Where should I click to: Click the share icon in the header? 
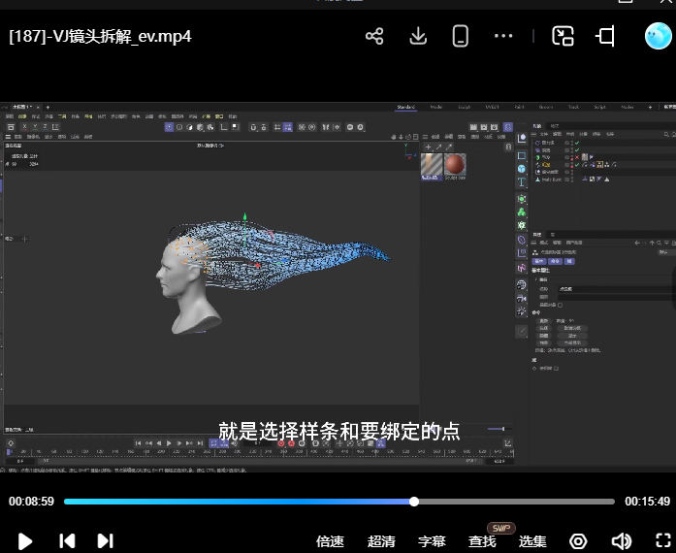click(x=374, y=37)
